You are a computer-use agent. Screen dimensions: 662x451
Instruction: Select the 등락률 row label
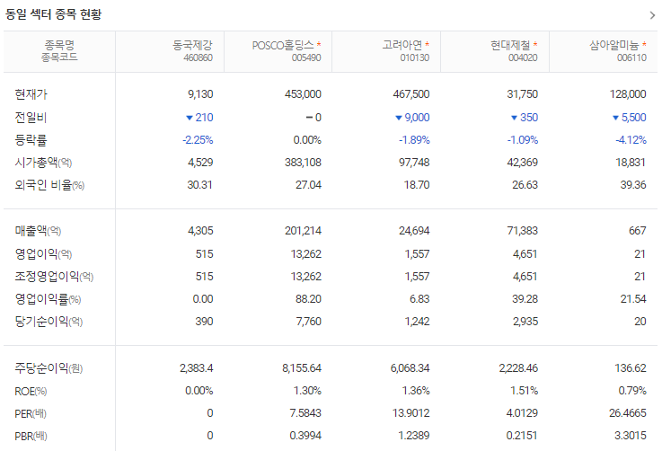pyautogui.click(x=31, y=140)
